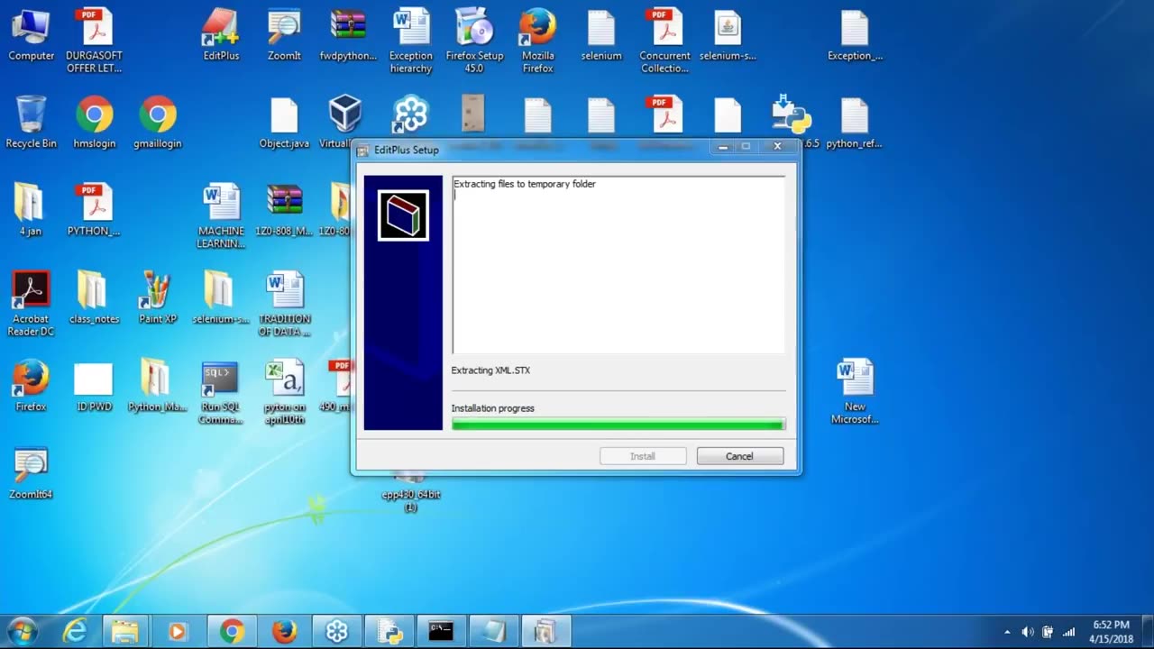Show hidden system tray icons
The height and width of the screenshot is (649, 1154).
point(1007,633)
